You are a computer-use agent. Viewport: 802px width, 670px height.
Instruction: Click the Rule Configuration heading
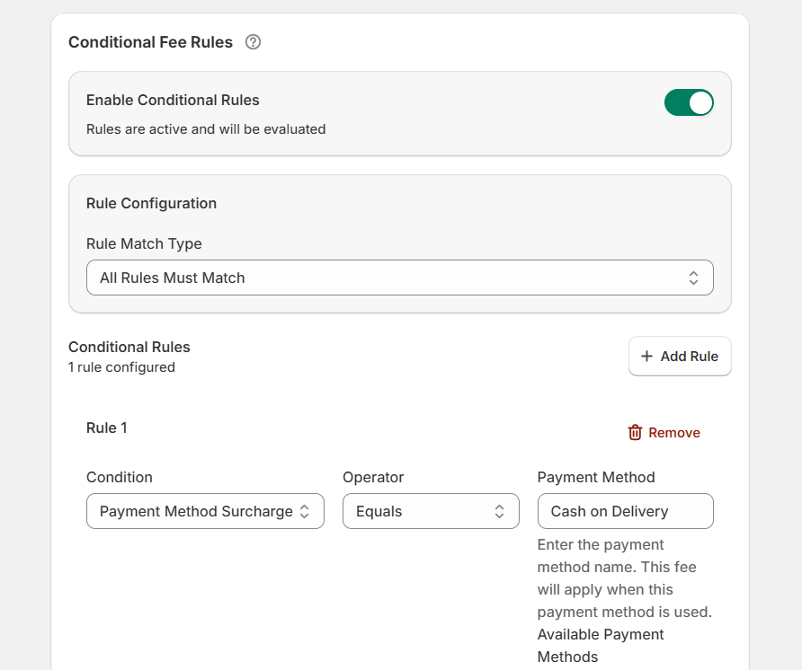coord(151,203)
